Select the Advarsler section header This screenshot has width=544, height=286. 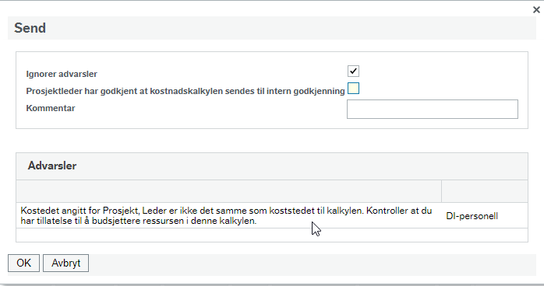coord(52,166)
